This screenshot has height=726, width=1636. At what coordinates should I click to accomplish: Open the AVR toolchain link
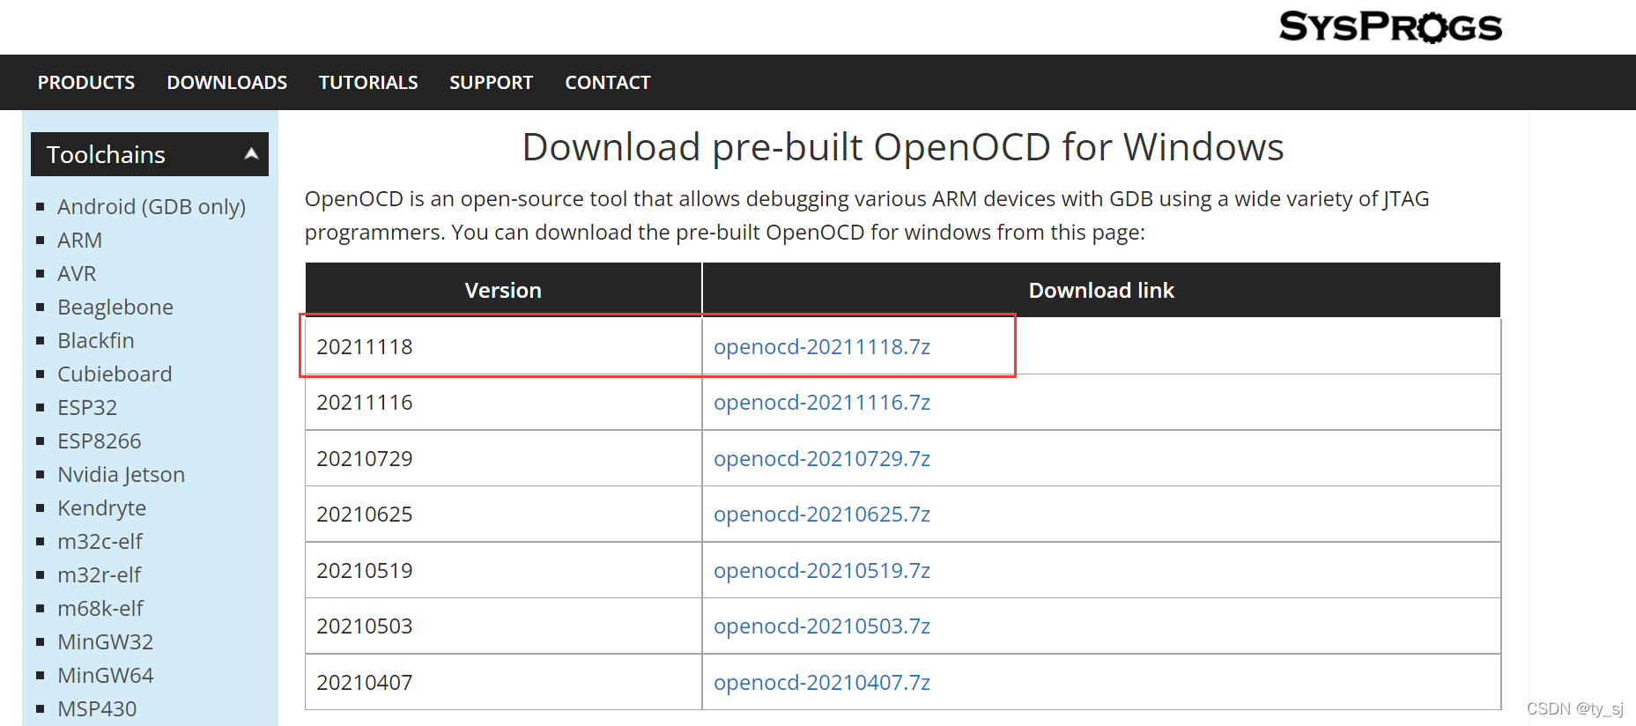(x=77, y=274)
